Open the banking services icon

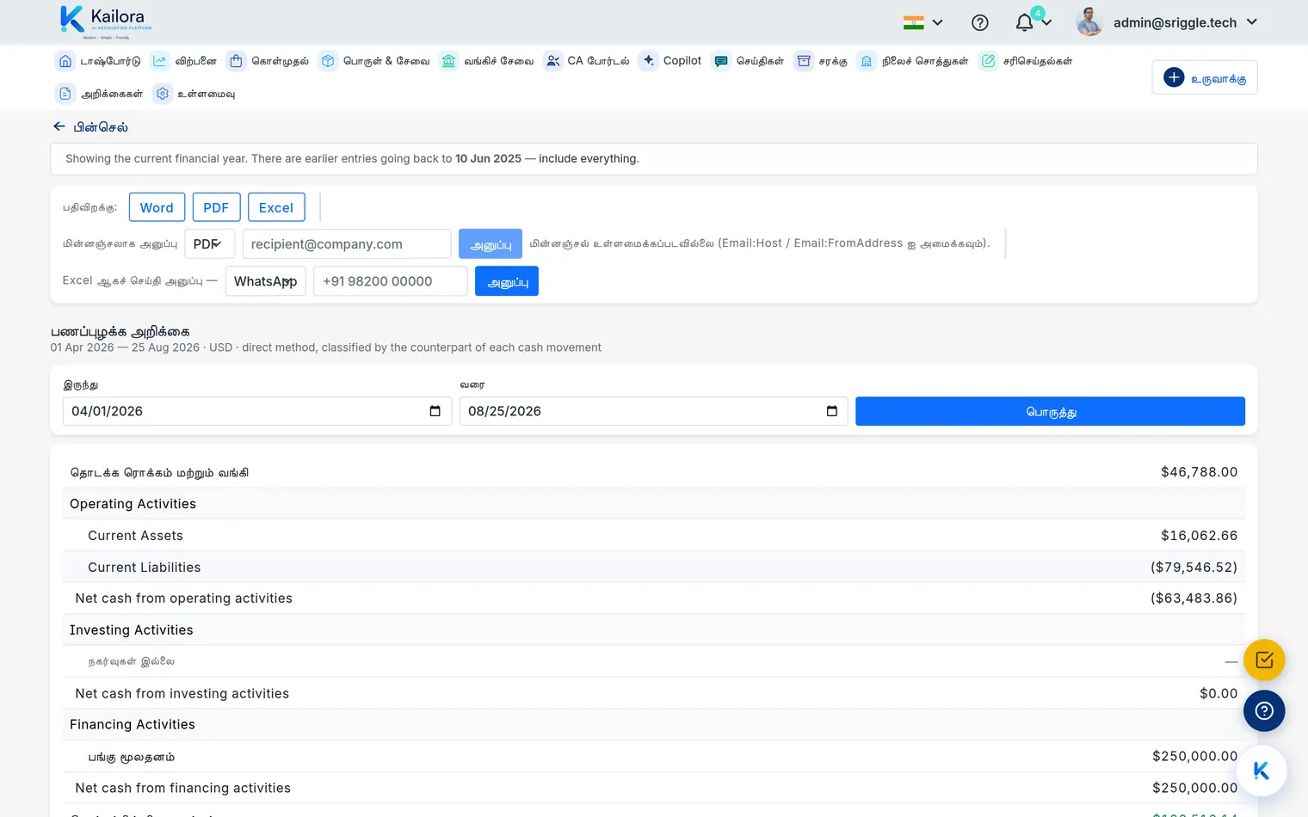coord(448,61)
